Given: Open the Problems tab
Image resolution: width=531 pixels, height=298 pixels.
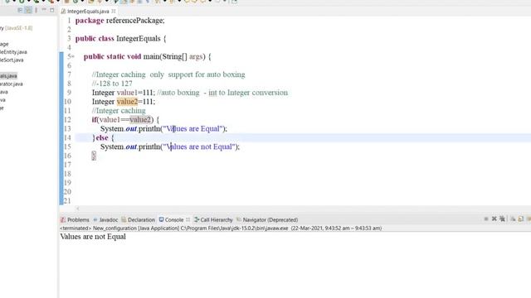Looking at the screenshot, I should (x=75, y=219).
